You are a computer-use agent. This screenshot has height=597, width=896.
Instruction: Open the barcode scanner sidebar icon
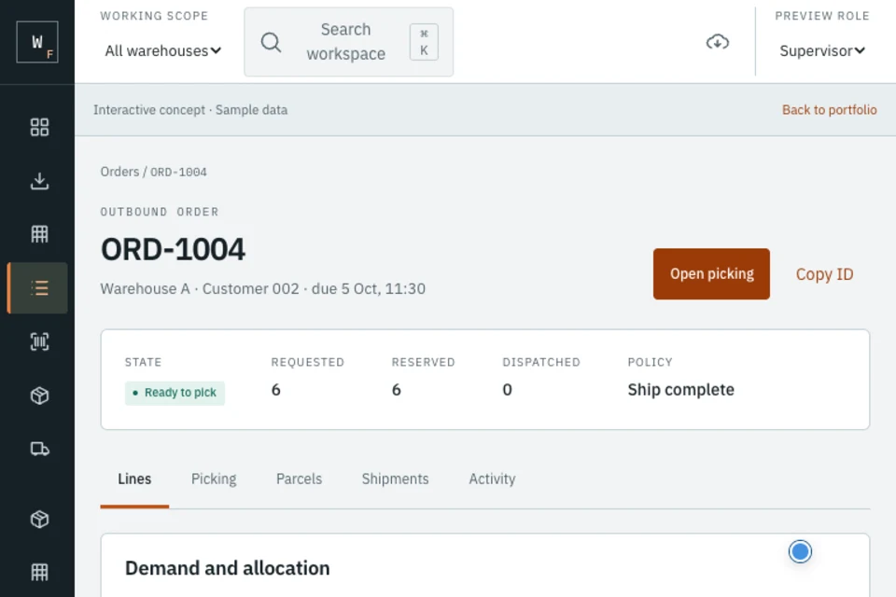39,341
